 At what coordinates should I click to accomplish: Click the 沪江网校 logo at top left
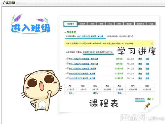point(9,3)
